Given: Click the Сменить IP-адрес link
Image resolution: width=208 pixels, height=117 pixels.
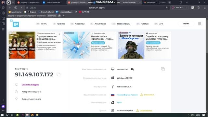Looking at the screenshot, I should coord(30,84).
